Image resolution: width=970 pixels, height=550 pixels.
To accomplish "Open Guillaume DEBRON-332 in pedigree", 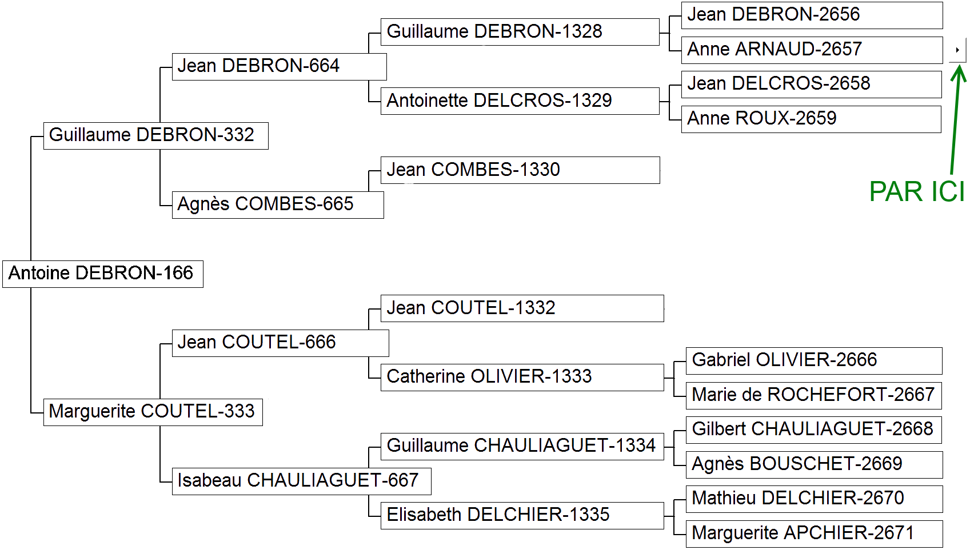I will coord(156,136).
